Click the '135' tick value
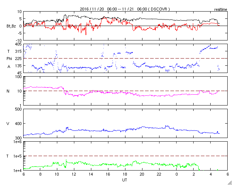 18,66
